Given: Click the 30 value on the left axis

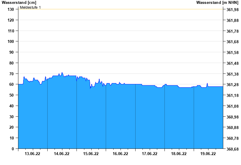Looking at the screenshot, I should pyautogui.click(x=12, y=117).
